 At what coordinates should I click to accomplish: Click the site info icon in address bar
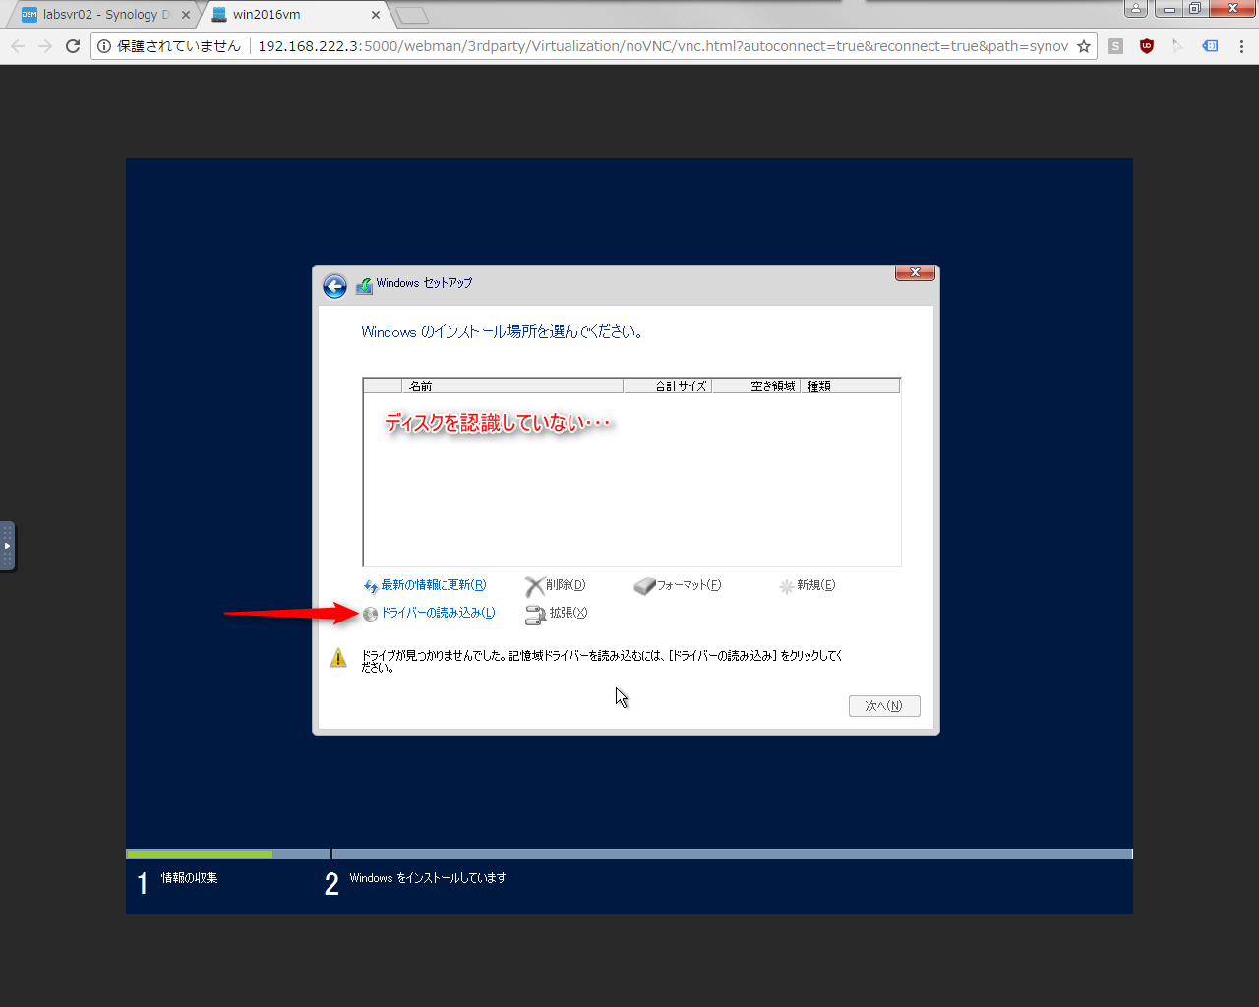104,46
